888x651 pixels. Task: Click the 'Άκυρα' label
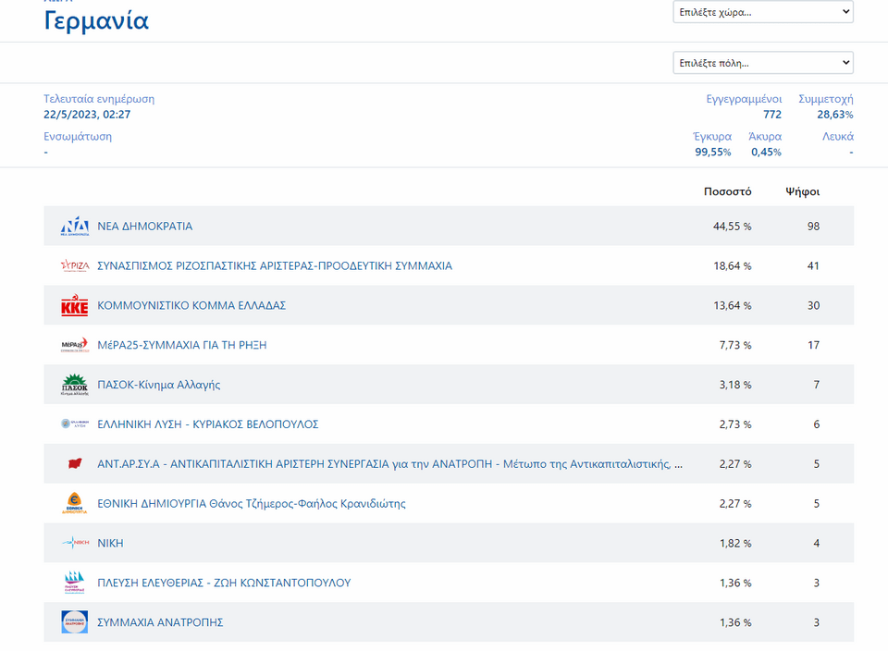pyautogui.click(x=765, y=136)
